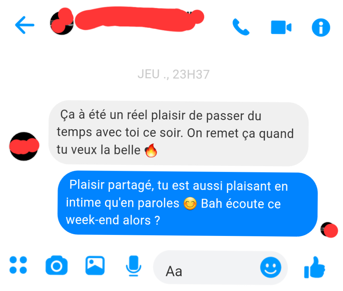
Task: Tap the smiling emoji in blue message
Action: pos(190,203)
